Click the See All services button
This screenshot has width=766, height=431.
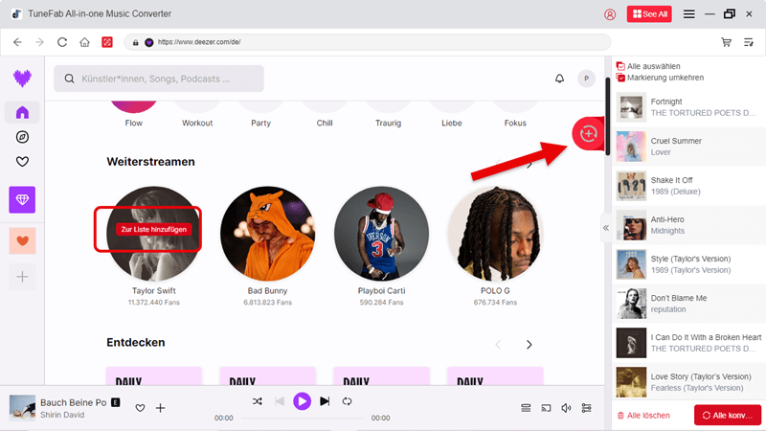click(649, 14)
